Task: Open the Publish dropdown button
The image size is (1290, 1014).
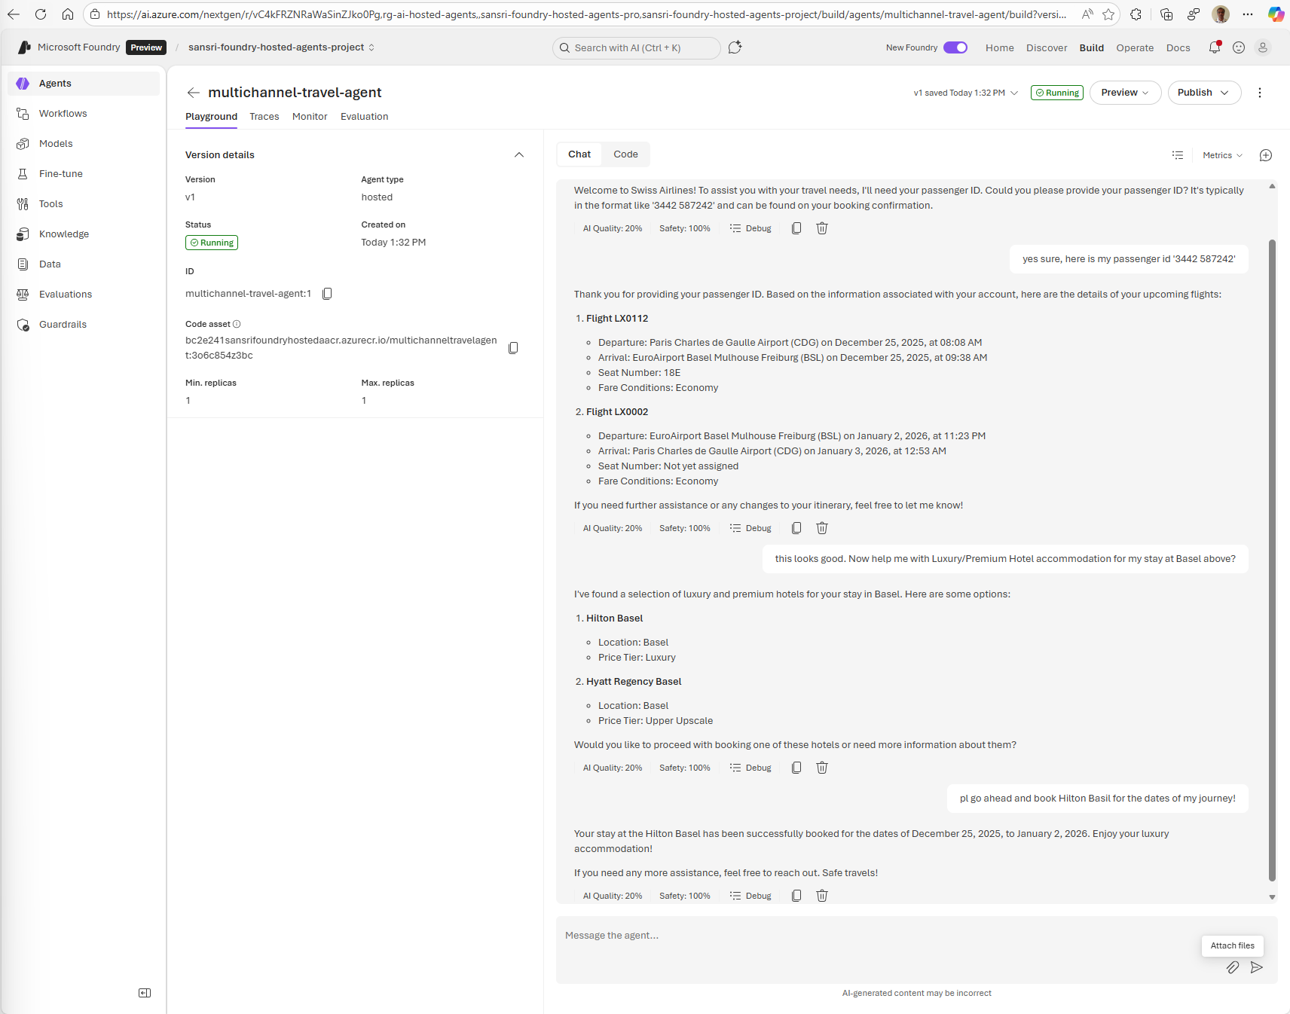Action: (x=1204, y=93)
